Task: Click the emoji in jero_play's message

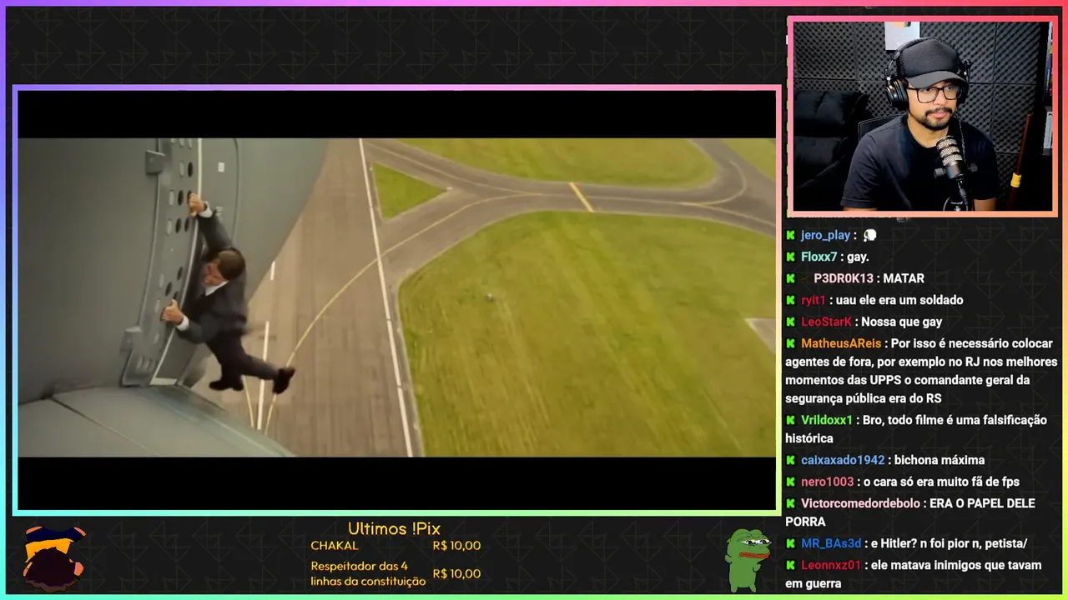Action: click(x=869, y=235)
